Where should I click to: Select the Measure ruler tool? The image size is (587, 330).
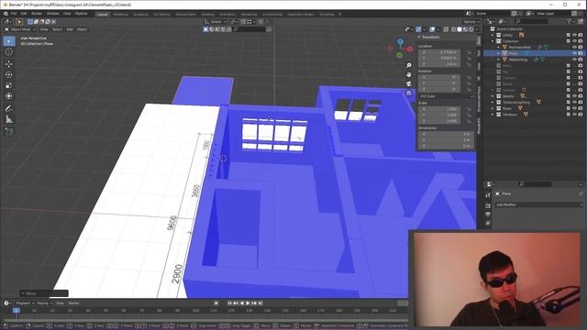coord(9,120)
